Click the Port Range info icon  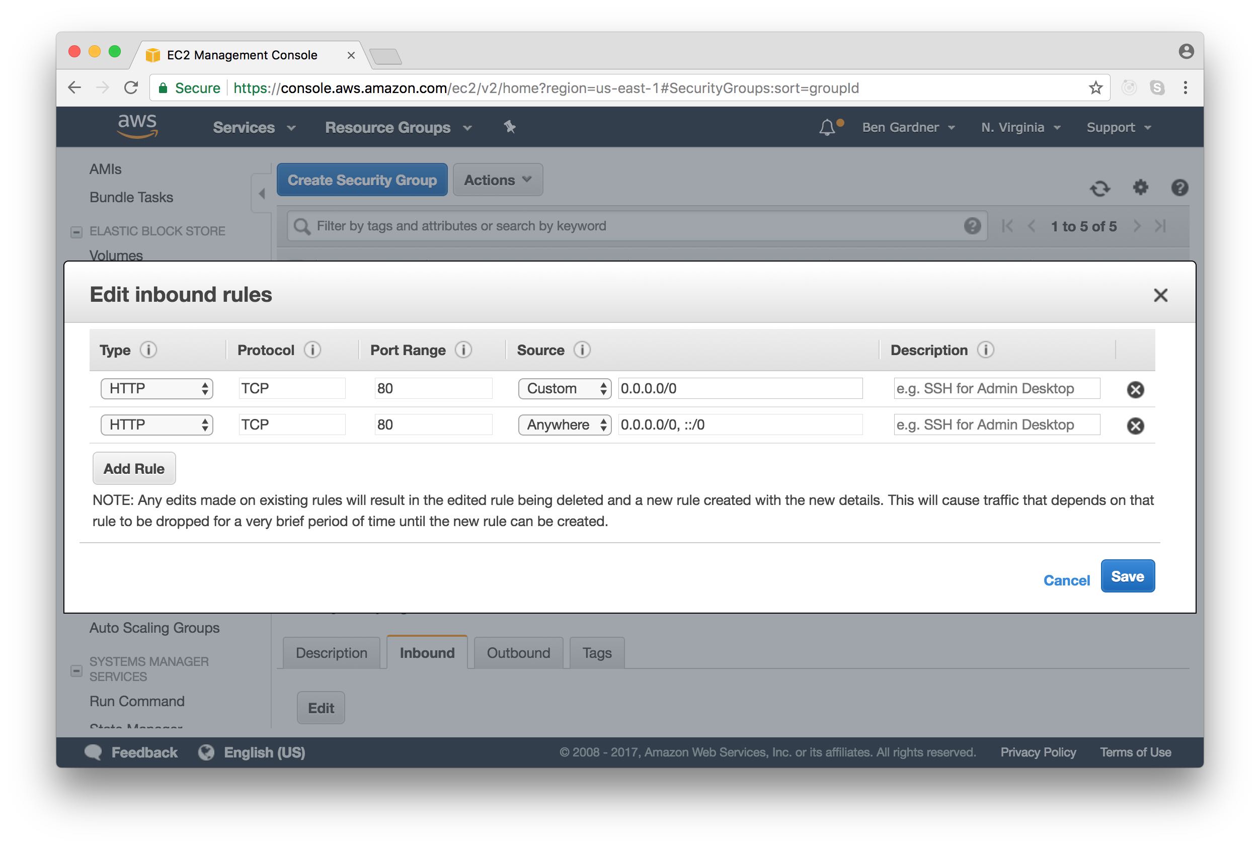coord(463,350)
